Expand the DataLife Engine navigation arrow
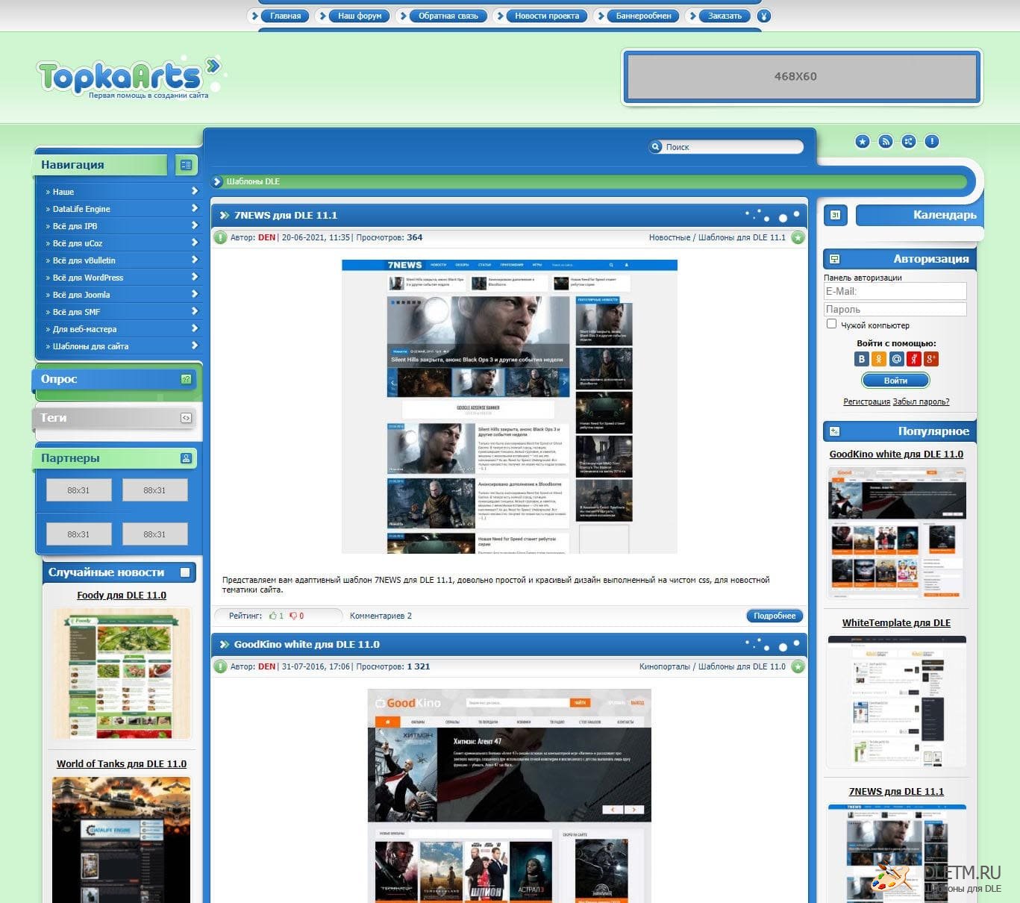 point(194,208)
